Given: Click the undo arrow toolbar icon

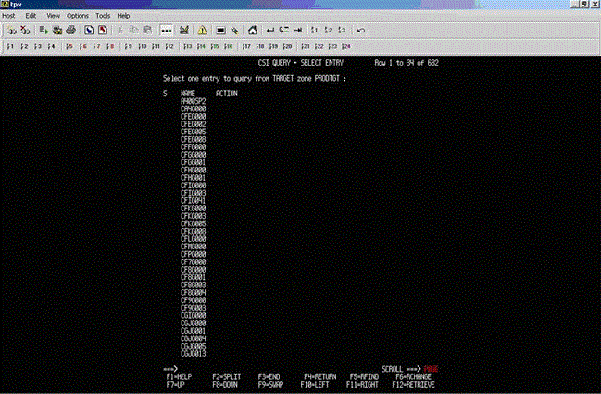Looking at the screenshot, I should tap(360, 30).
